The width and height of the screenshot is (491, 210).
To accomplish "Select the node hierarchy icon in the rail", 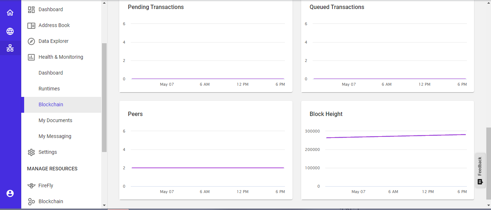I will coord(10,48).
